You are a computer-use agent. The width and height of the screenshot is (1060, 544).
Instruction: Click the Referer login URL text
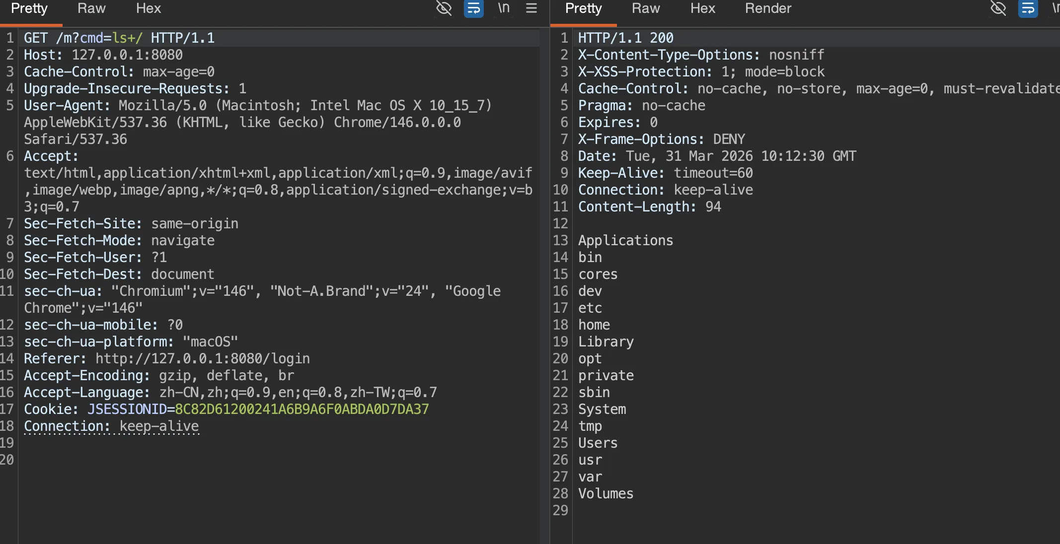tap(202, 359)
